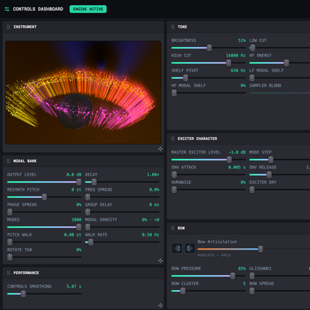The height and width of the screenshot is (310, 310).
Task: Click the Controls Smoothing slider handle
Action: pyautogui.click(x=23, y=294)
